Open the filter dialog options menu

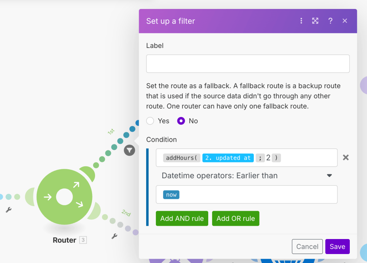click(x=301, y=21)
